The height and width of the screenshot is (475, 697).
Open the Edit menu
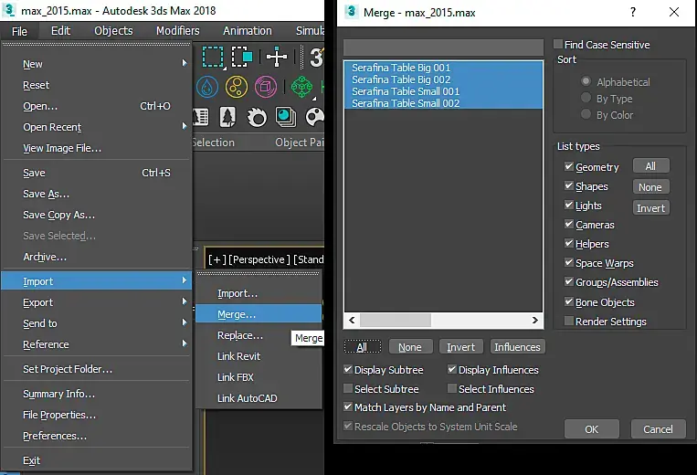click(x=60, y=31)
